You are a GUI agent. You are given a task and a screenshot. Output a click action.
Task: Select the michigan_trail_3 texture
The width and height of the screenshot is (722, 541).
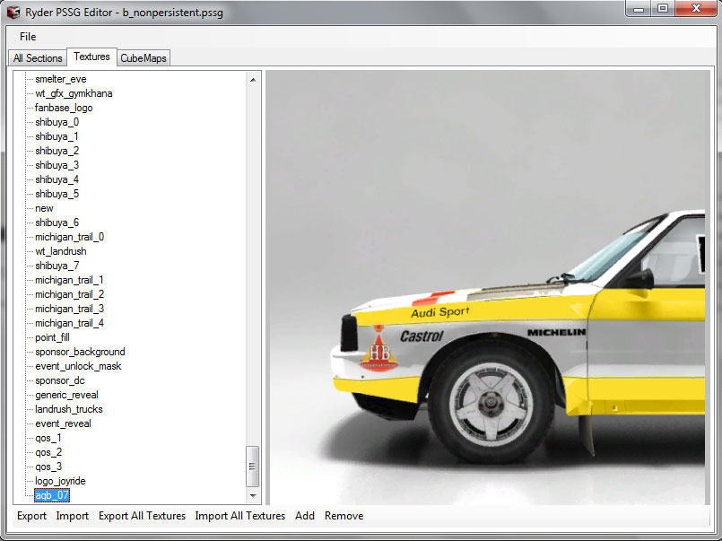[70, 309]
